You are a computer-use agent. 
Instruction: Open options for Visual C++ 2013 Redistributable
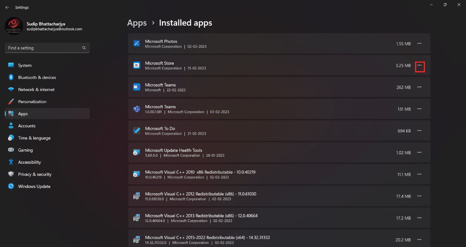pos(419,218)
